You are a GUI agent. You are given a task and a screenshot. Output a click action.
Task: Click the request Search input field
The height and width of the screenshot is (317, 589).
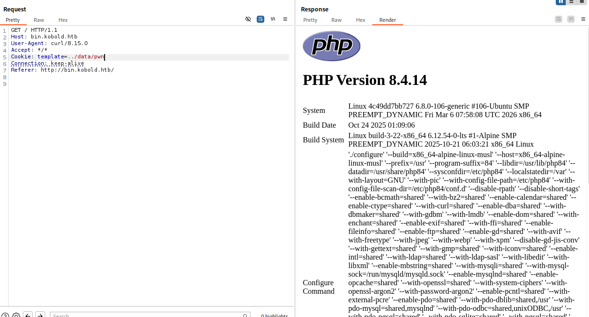tap(150, 315)
